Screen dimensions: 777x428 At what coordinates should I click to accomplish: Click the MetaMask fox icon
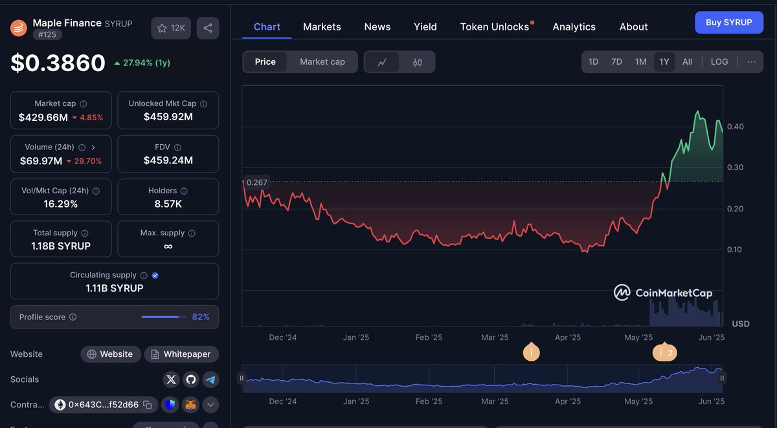pos(190,405)
